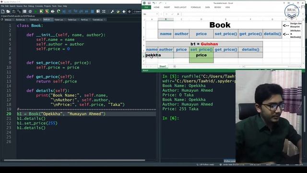
Task: Click the Ribbon Display Options icon in Excel
Action: [289, 3]
